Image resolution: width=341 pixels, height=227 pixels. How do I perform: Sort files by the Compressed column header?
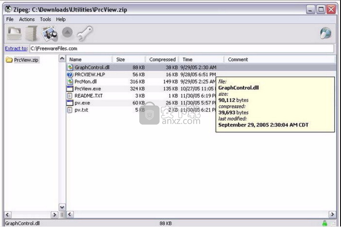click(162, 59)
